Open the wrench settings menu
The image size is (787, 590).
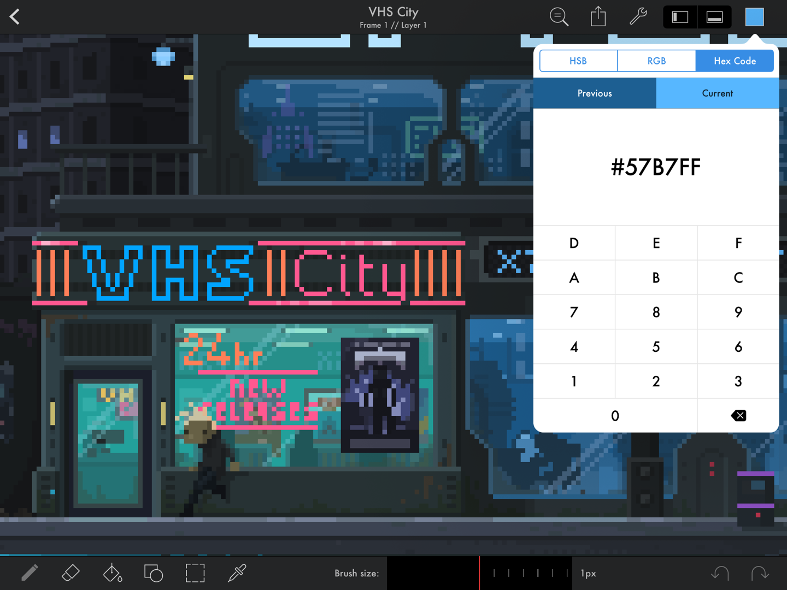point(638,17)
